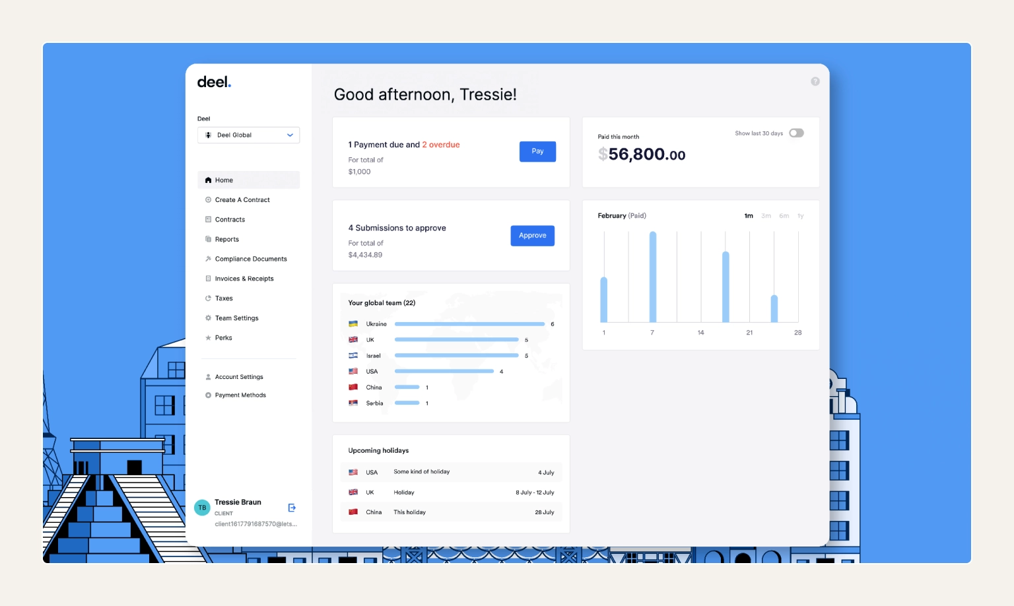This screenshot has width=1014, height=606.
Task: Click the $56,800.00 paid amount
Action: 642,154
